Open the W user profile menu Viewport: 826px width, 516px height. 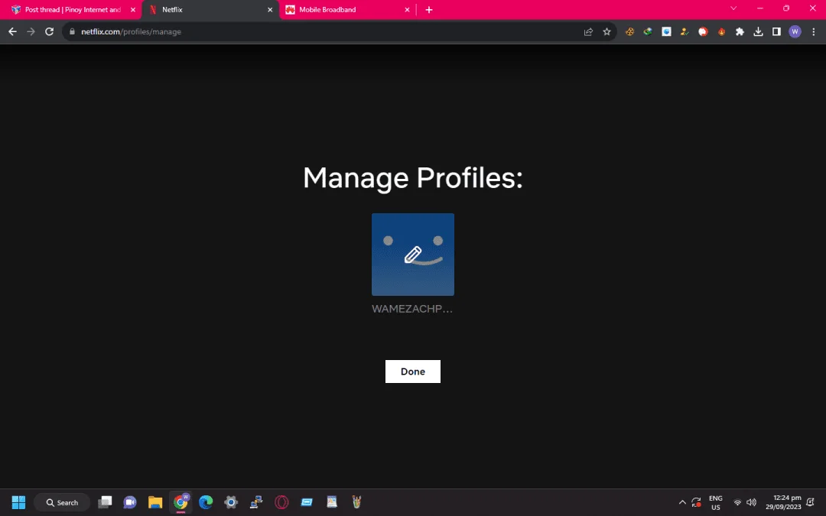coord(795,31)
